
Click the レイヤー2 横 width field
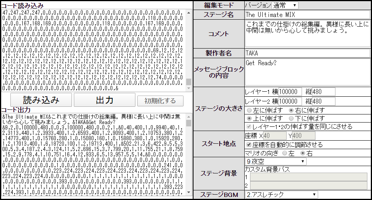pyautogui.click(x=290, y=101)
